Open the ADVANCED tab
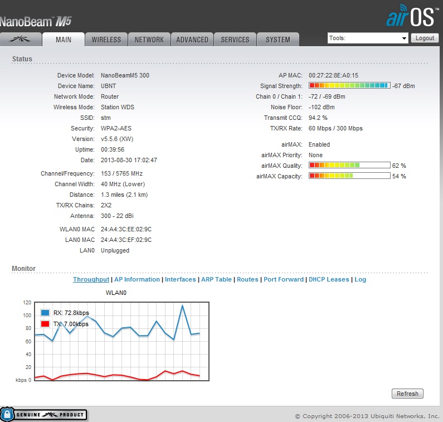 pyautogui.click(x=192, y=40)
